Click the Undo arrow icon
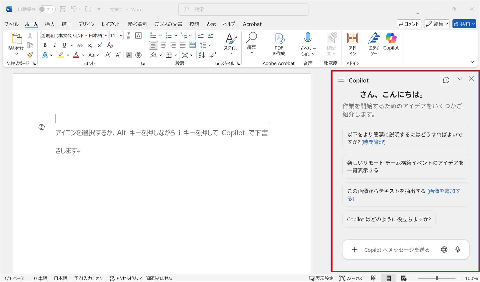 [x=74, y=9]
